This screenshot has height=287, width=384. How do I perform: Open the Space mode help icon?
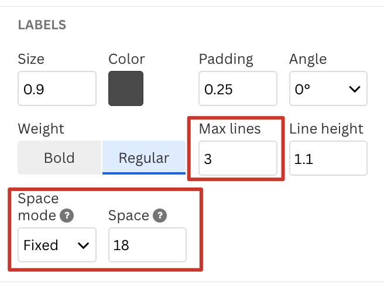[x=67, y=216]
